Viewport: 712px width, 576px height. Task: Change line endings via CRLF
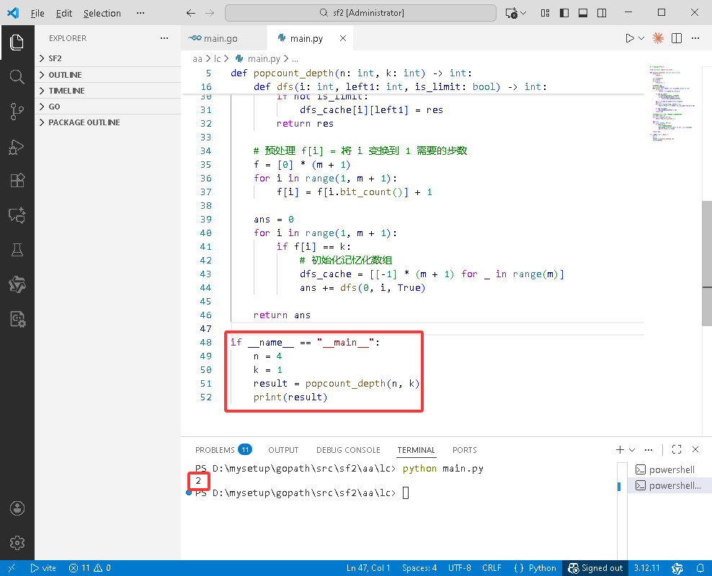click(491, 568)
